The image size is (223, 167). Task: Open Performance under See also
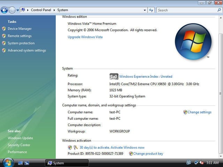(17, 152)
